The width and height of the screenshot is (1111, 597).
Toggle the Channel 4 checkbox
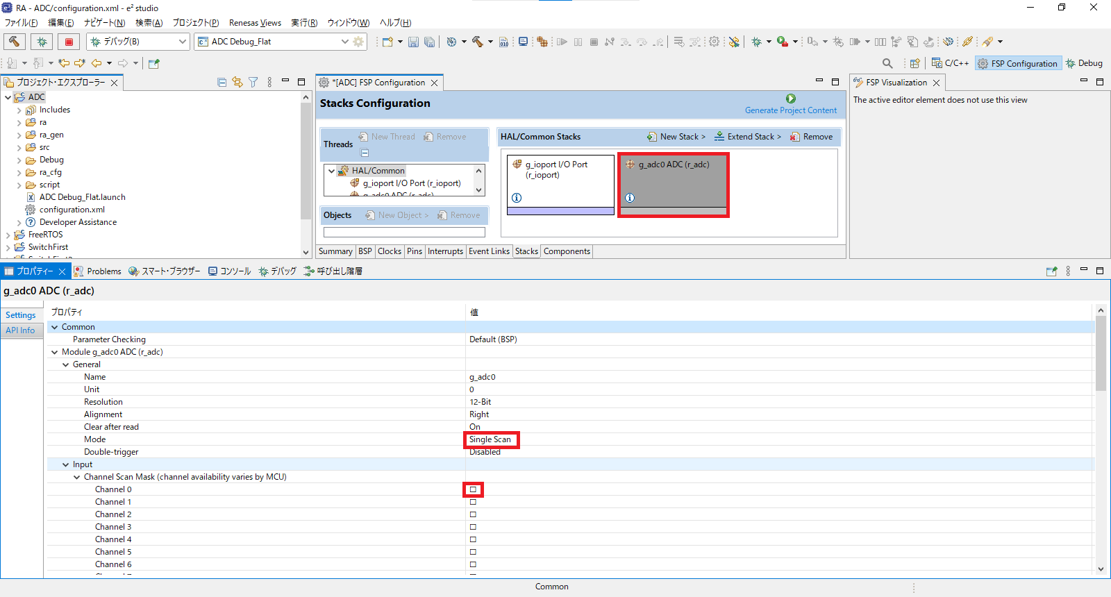click(473, 539)
